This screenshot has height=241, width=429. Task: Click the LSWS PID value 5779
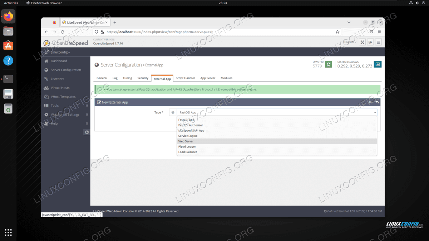tap(317, 66)
